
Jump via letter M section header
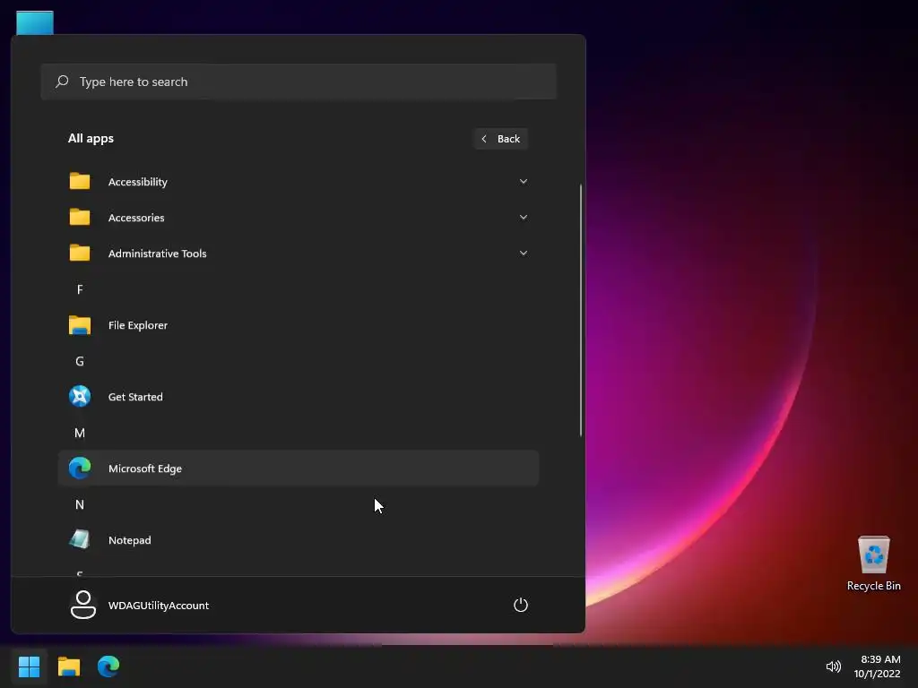tap(80, 433)
